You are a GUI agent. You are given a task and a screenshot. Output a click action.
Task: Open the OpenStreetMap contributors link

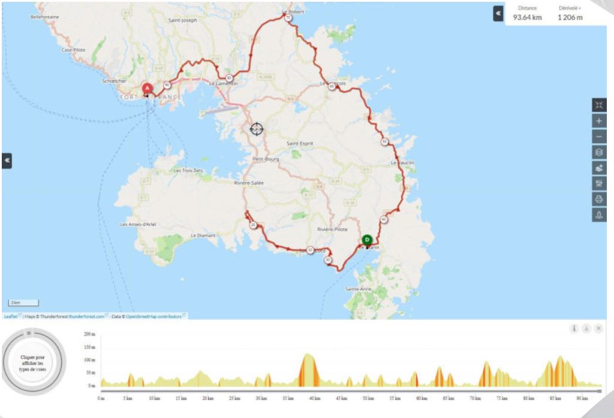tap(153, 316)
